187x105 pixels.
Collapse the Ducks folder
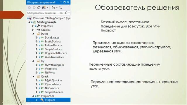(33, 34)
